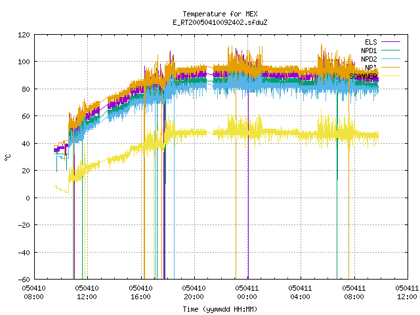Click the 'Time (yymmdd HH:MM)' axis title
This screenshot has width=420, height=315.
tap(220, 309)
